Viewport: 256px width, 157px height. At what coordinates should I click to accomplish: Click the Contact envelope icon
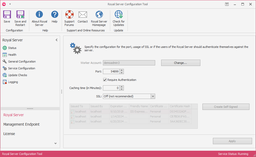[x=83, y=15]
